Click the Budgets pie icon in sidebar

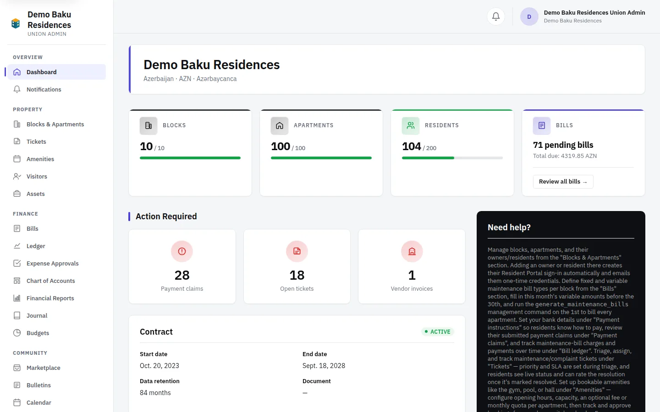point(17,333)
